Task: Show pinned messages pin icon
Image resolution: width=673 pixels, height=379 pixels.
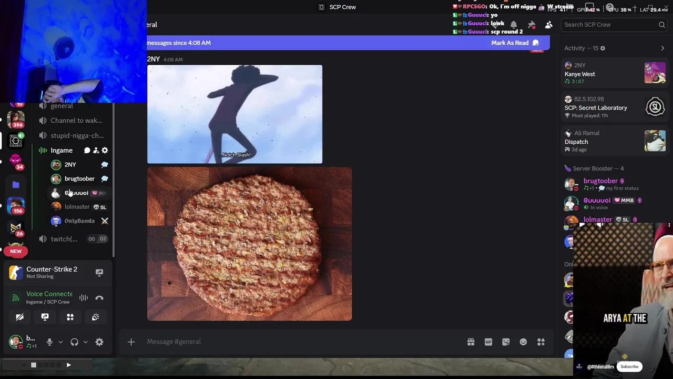Action: (532, 25)
